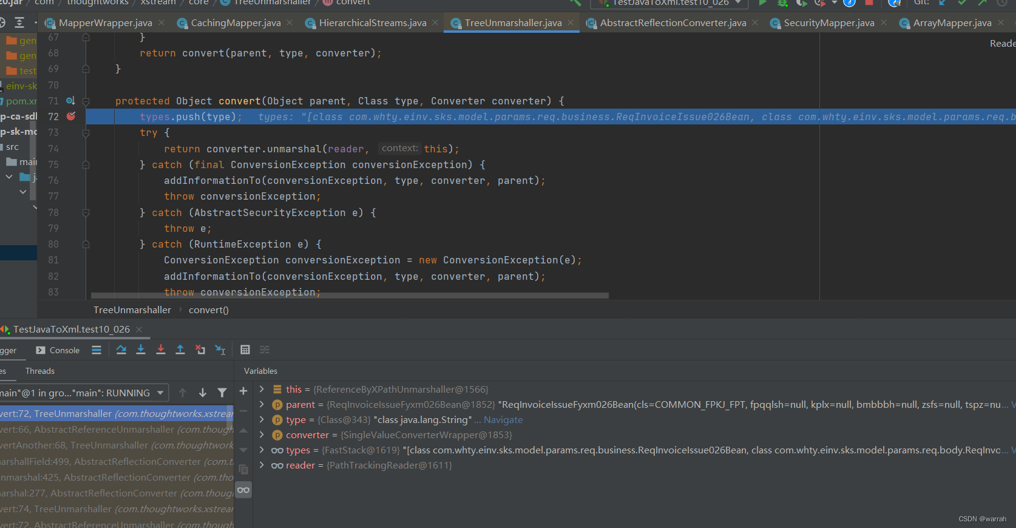
Task: Click the Trace Current Stream Chain icon
Action: tap(265, 350)
